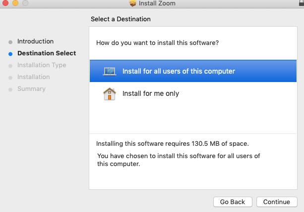Click the Install Zoom window title
304x212 pixels.
pos(157,3)
